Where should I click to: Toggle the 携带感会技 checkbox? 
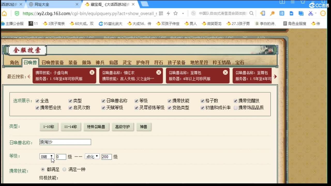point(37,108)
